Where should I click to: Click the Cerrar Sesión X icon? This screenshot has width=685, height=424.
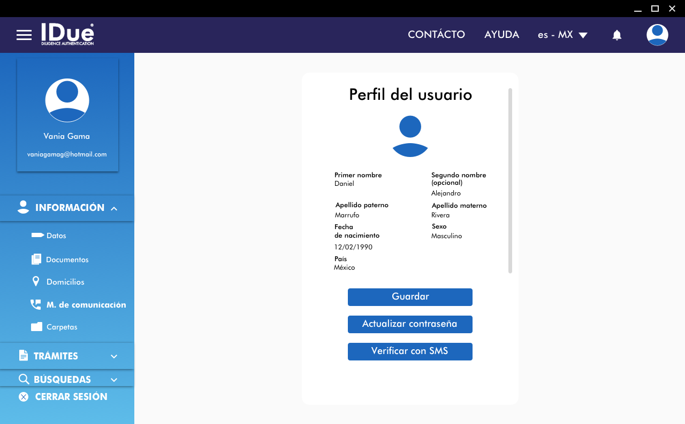pos(24,397)
